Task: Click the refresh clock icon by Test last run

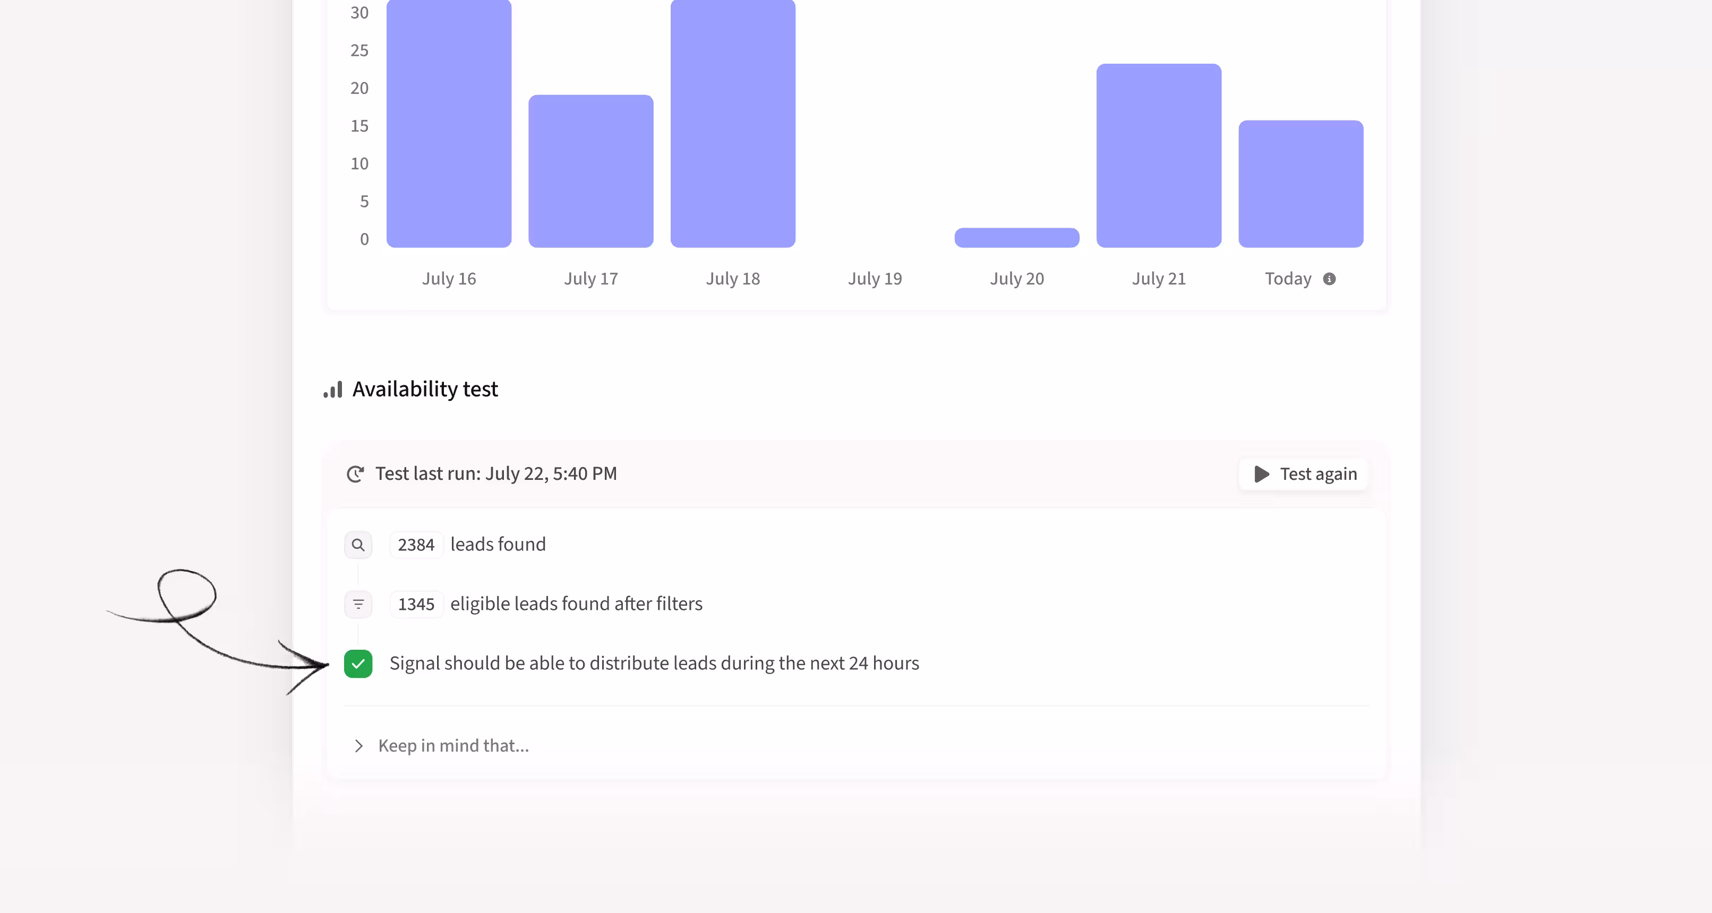Action: (x=356, y=474)
